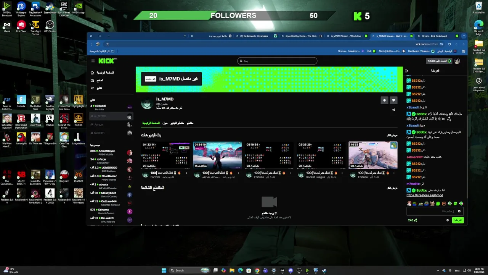Open Jory_n channel in followed list
The image size is (488, 275).
click(111, 125)
